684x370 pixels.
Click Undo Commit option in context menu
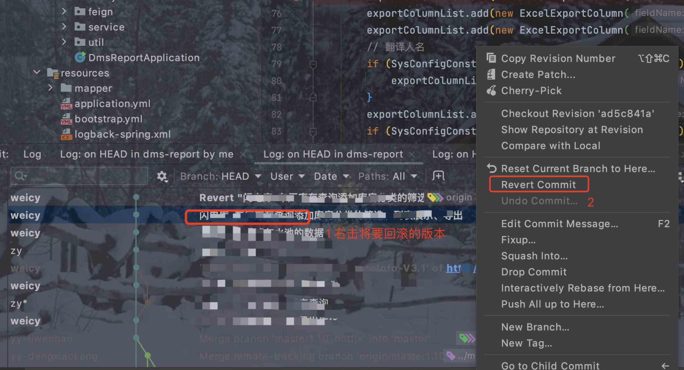point(539,201)
